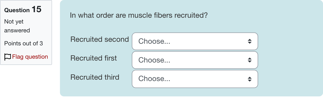
Task: Select the Recruited third label
Action: click(x=95, y=77)
